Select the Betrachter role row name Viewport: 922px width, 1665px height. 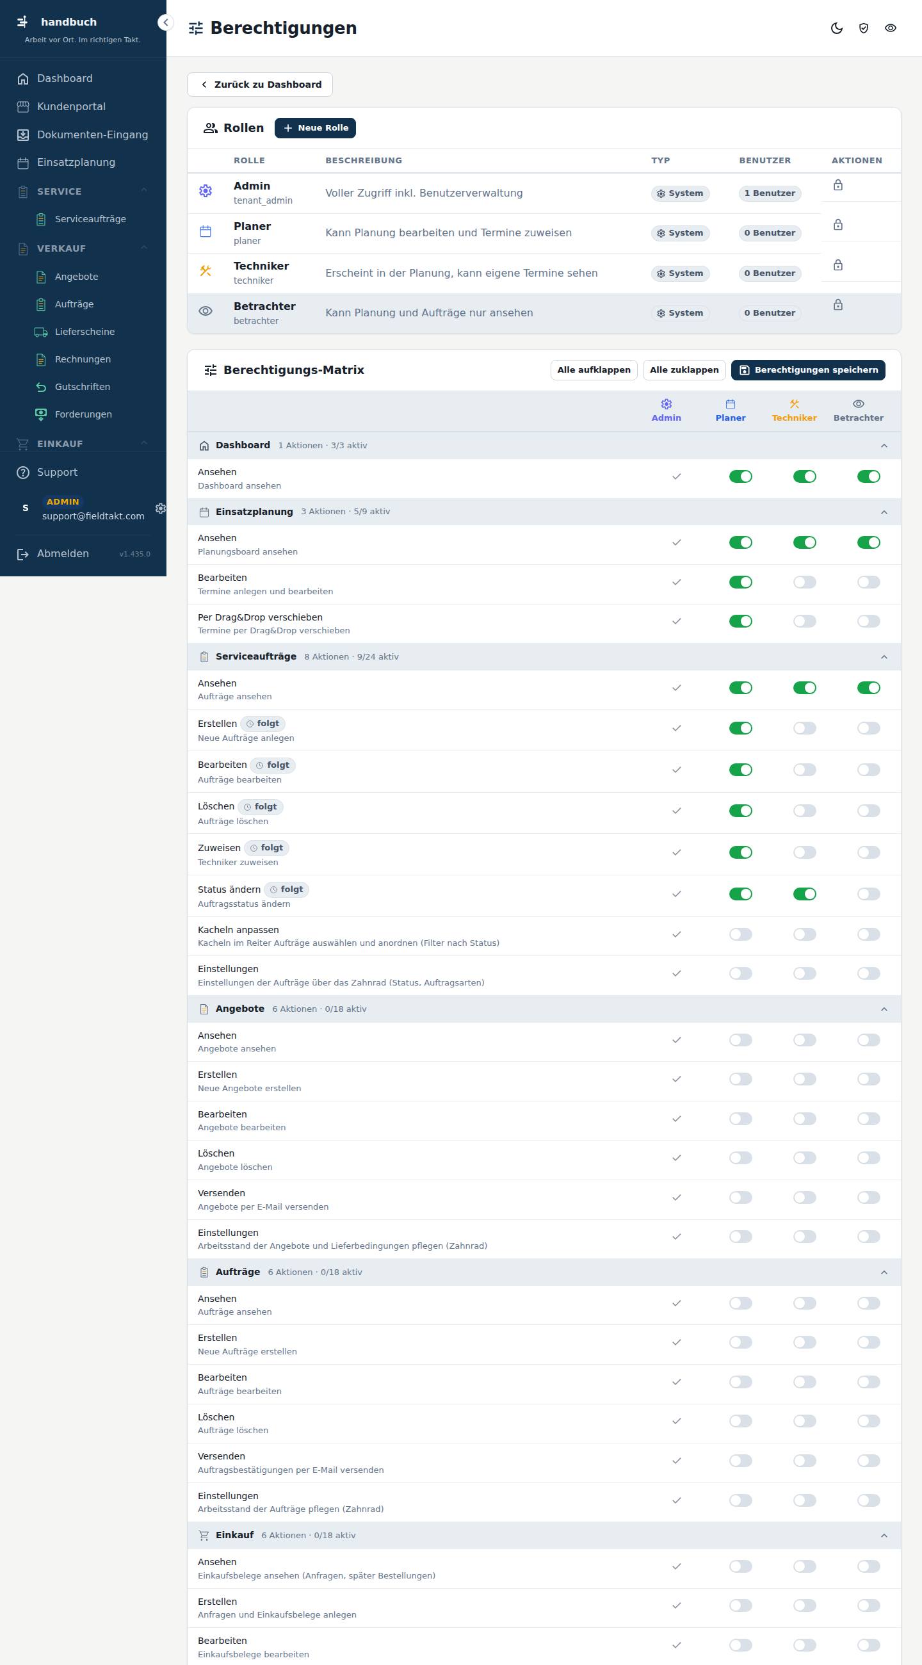[x=264, y=306]
